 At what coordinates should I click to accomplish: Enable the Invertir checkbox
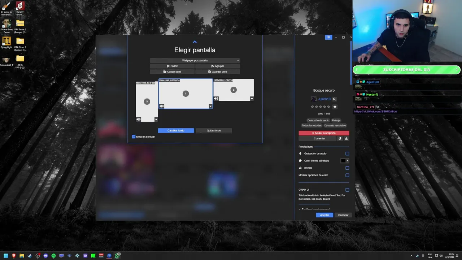pyautogui.click(x=347, y=168)
